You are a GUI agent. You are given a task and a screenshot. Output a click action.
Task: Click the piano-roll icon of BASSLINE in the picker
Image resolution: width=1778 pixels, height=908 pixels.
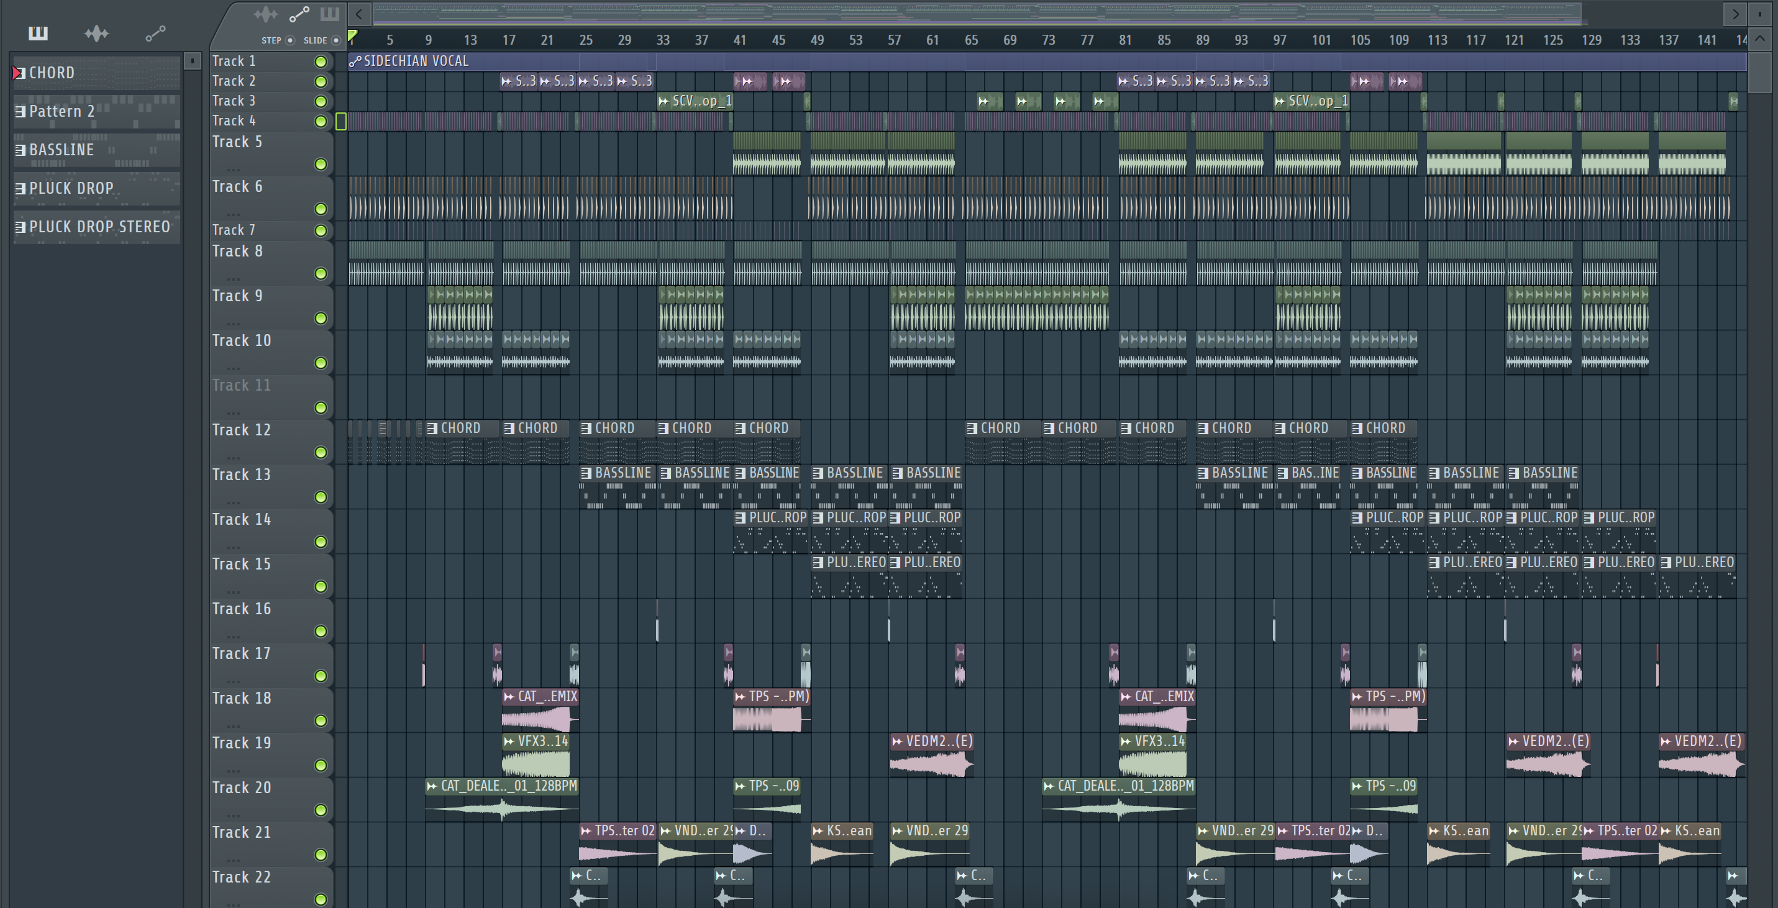point(21,150)
